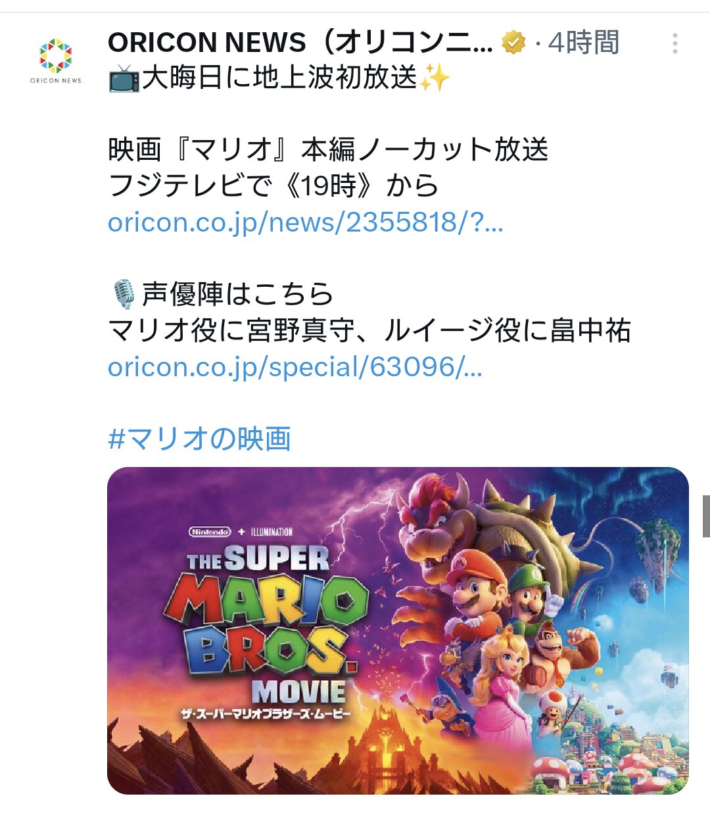Screen dimensions: 710x815
Task: Click the 4時間 timestamp
Action: [x=584, y=43]
